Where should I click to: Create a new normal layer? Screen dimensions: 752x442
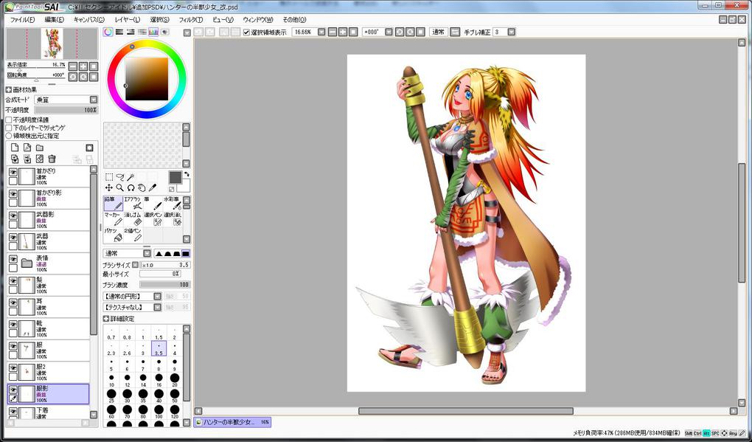[x=15, y=148]
